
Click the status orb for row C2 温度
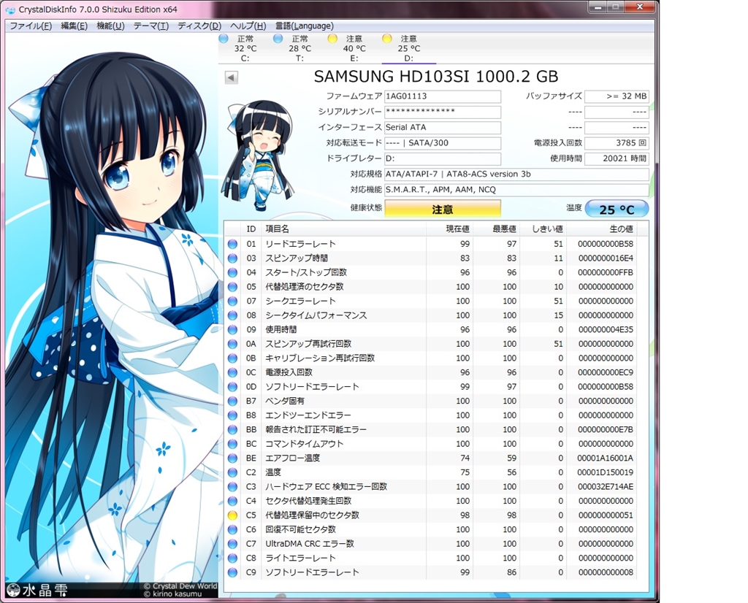coord(232,472)
